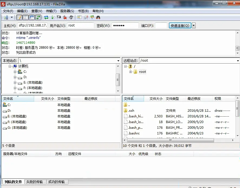
Task: Expand E: (本地磁盘) in local tree
Action: pos(15,83)
